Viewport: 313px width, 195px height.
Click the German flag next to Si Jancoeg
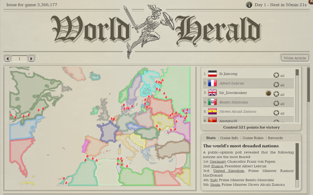212,74
